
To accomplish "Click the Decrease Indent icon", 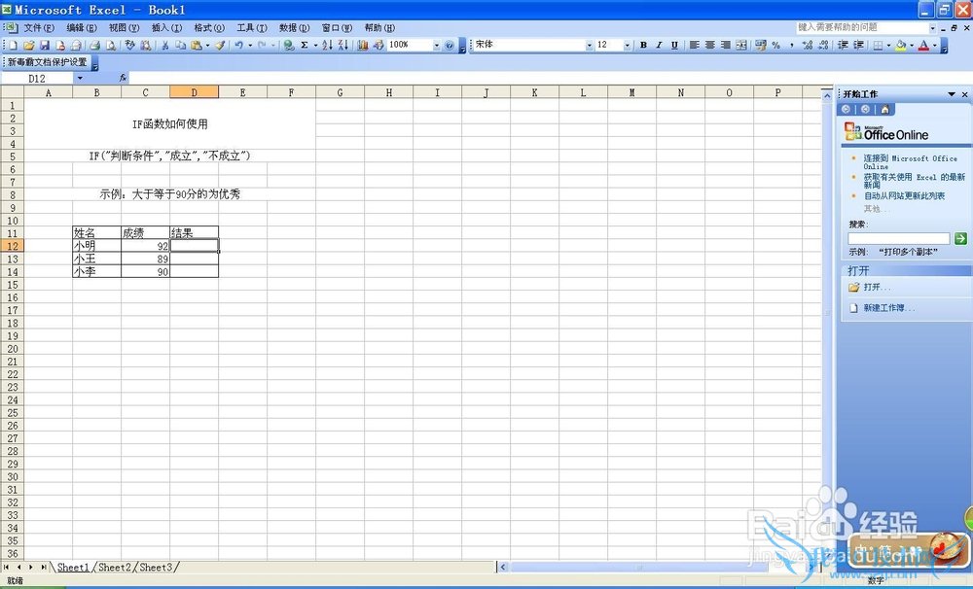I will tap(843, 46).
